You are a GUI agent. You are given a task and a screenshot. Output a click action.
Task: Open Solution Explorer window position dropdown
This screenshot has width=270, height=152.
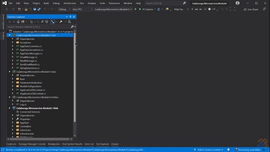coord(67,17)
